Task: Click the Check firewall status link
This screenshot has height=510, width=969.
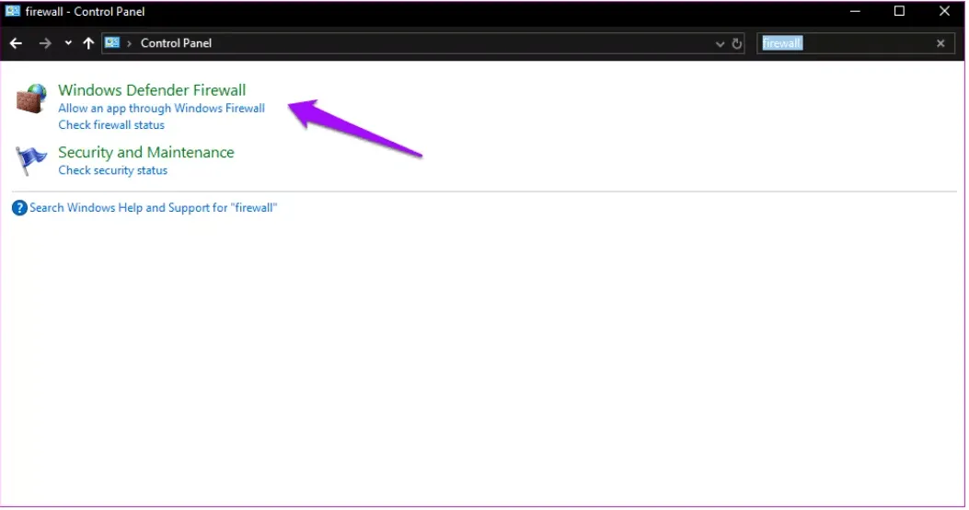Action: point(111,125)
